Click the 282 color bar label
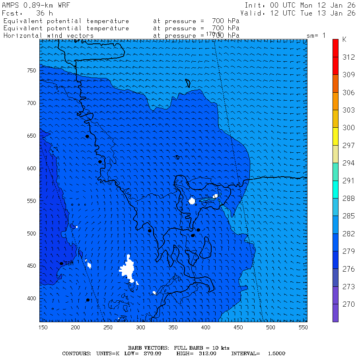358x358 pixels. (x=348, y=234)
